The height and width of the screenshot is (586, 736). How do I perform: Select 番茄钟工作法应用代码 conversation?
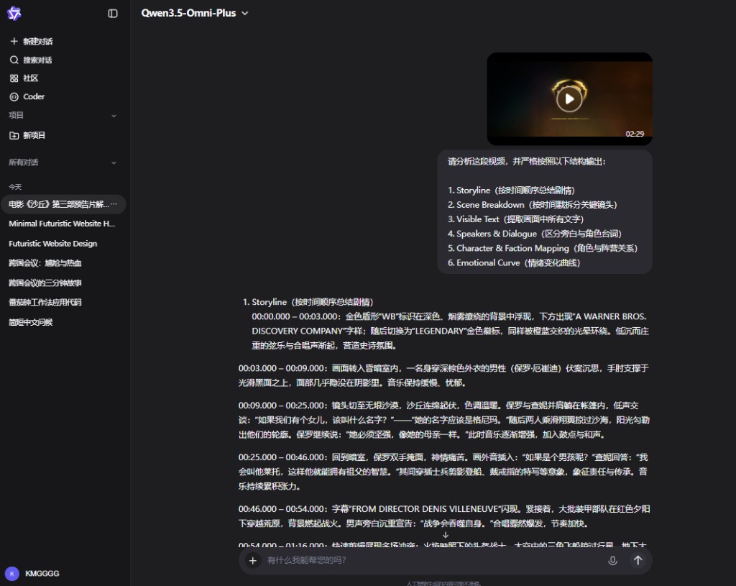(x=45, y=303)
